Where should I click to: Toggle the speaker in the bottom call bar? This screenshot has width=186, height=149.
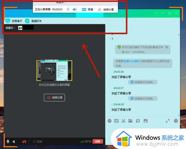[14, 142]
